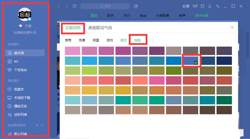The width and height of the screenshot is (250, 139).
Task: Pick the hot pink swatch in fourth row
Action: 157,80
